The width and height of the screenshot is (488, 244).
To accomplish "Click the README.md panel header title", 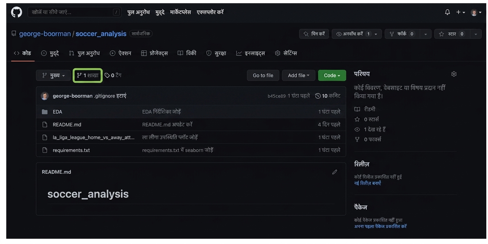I will click(56, 172).
